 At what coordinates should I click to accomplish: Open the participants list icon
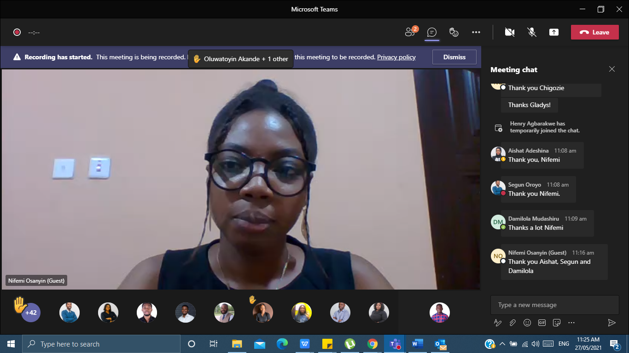click(x=410, y=32)
